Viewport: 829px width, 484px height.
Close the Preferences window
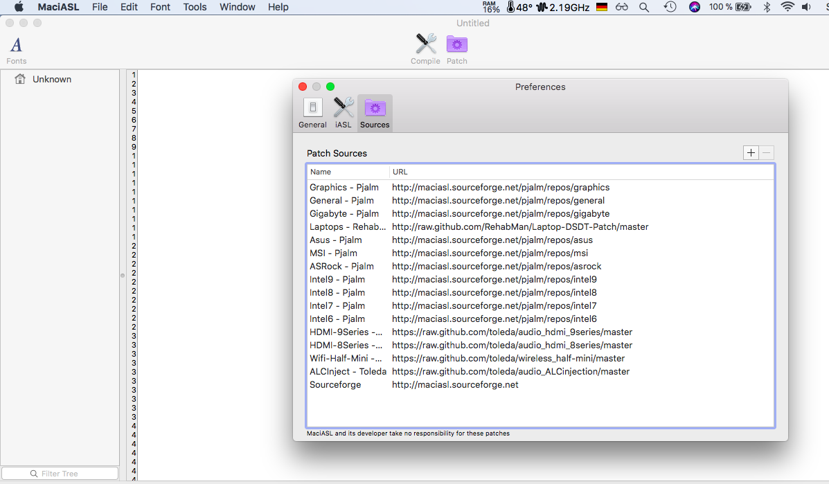coord(303,87)
